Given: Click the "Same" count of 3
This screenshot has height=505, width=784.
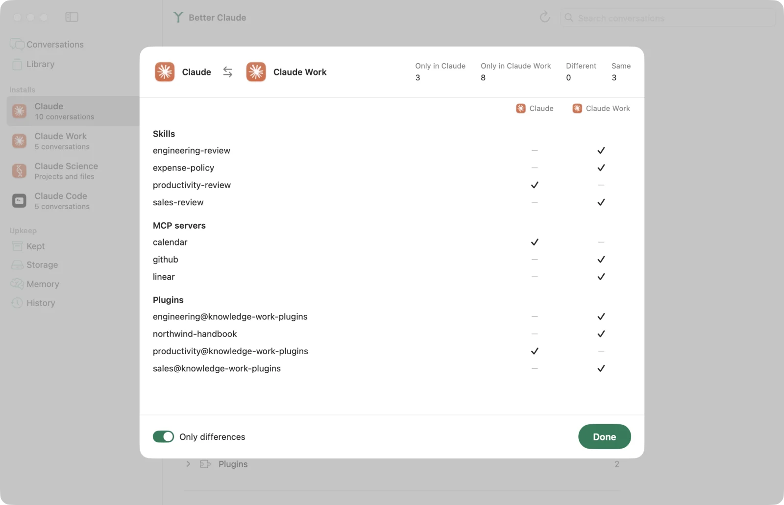Looking at the screenshot, I should point(614,78).
